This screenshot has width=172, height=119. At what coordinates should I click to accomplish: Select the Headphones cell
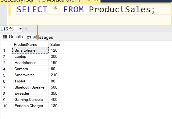(x=31, y=63)
